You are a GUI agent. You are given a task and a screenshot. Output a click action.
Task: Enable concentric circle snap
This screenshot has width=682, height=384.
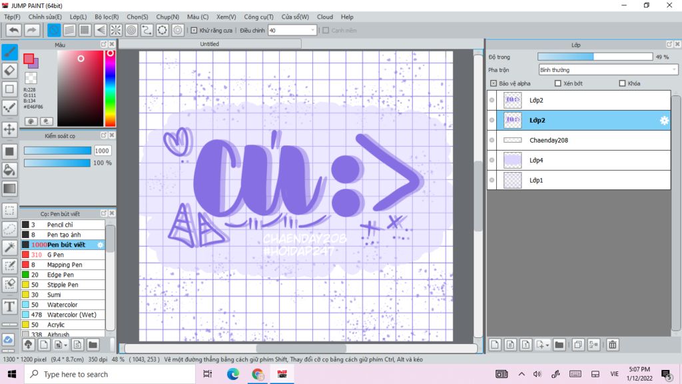click(131, 30)
